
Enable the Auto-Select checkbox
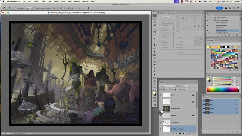point(16,8)
